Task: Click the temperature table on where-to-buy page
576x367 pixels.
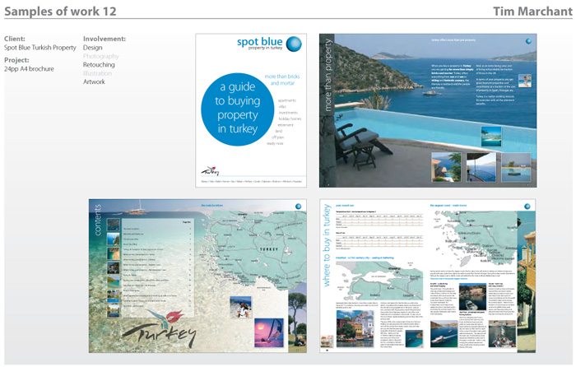Action: tap(379, 220)
